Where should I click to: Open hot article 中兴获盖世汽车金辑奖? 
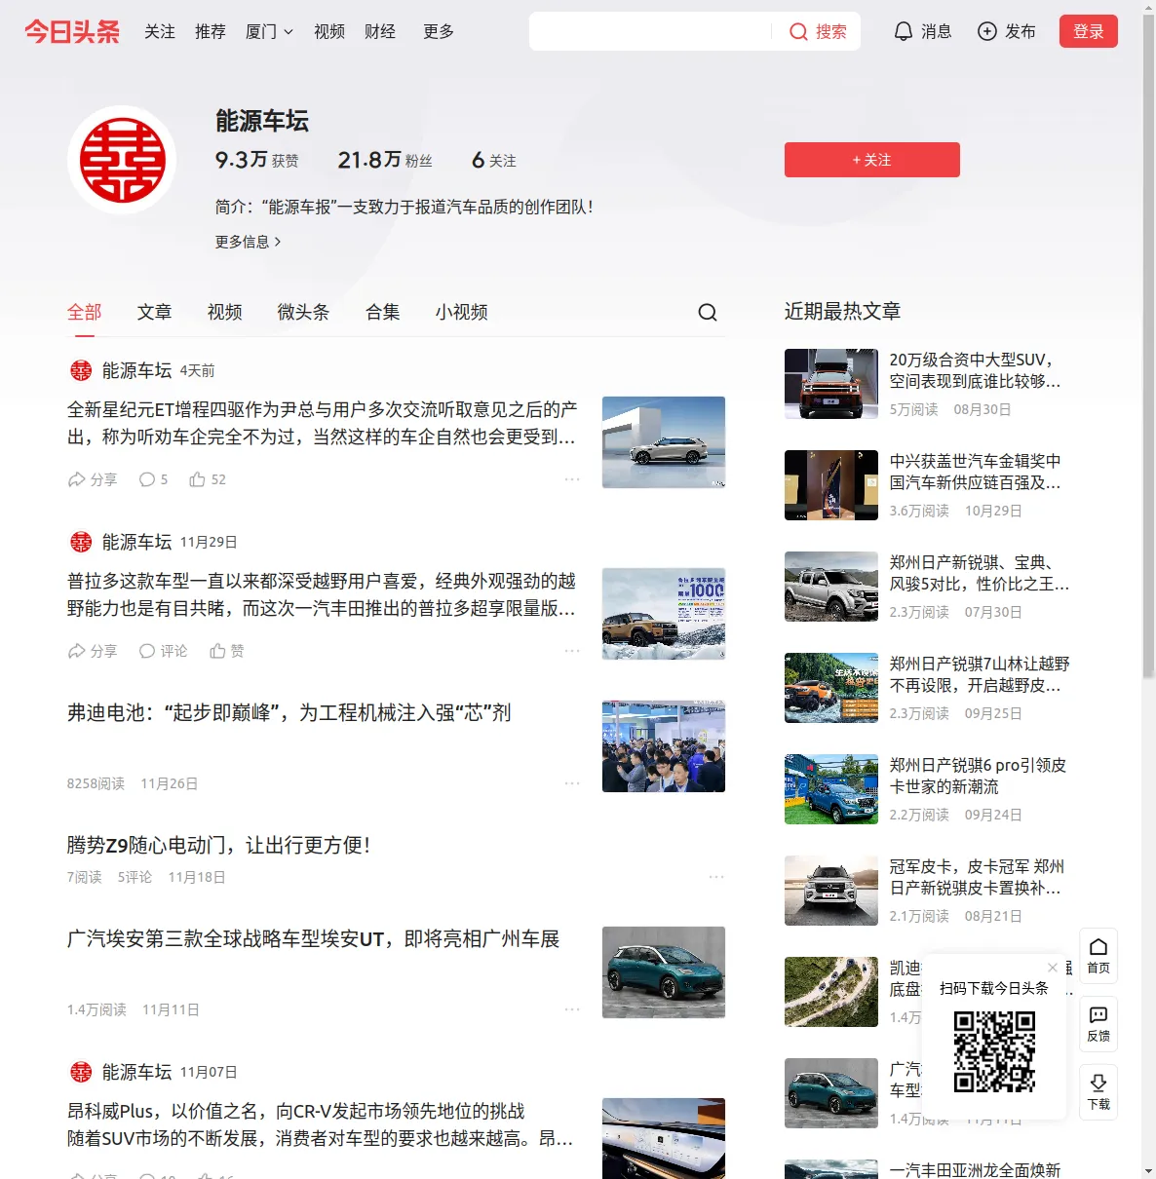[x=976, y=472]
